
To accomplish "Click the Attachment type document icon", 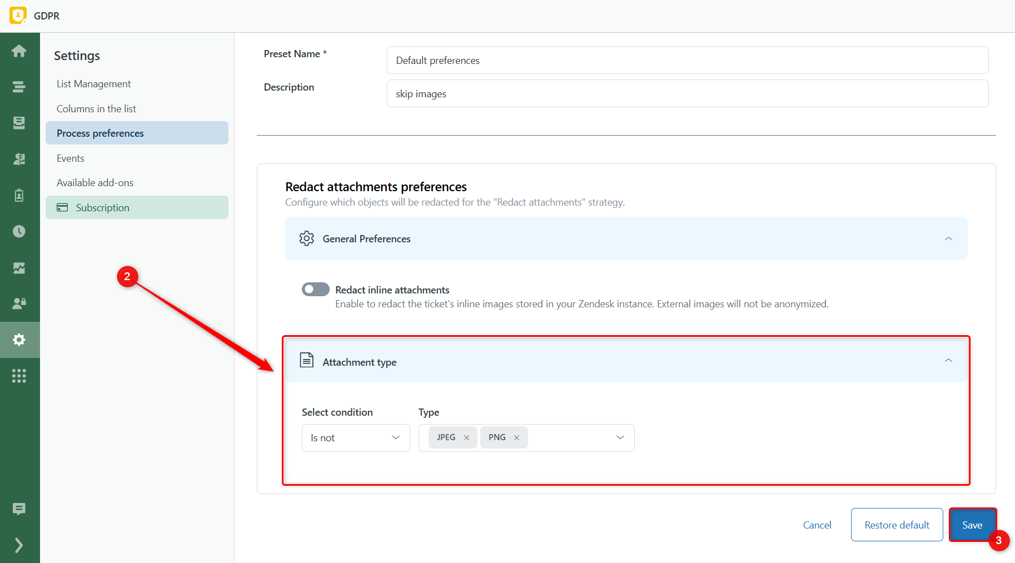I will [x=306, y=360].
